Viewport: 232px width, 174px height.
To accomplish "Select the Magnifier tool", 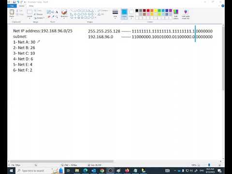I will 57,16.
